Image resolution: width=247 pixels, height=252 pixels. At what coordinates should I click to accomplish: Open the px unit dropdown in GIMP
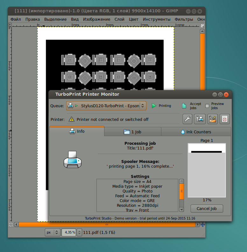(53, 232)
